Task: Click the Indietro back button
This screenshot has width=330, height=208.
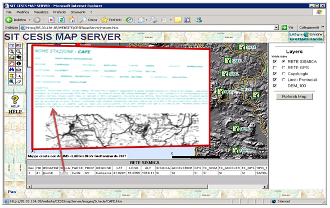Action: [16, 20]
